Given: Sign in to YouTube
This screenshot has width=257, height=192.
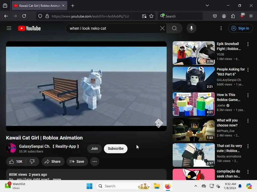Looking at the screenshot, I should pyautogui.click(x=240, y=28).
